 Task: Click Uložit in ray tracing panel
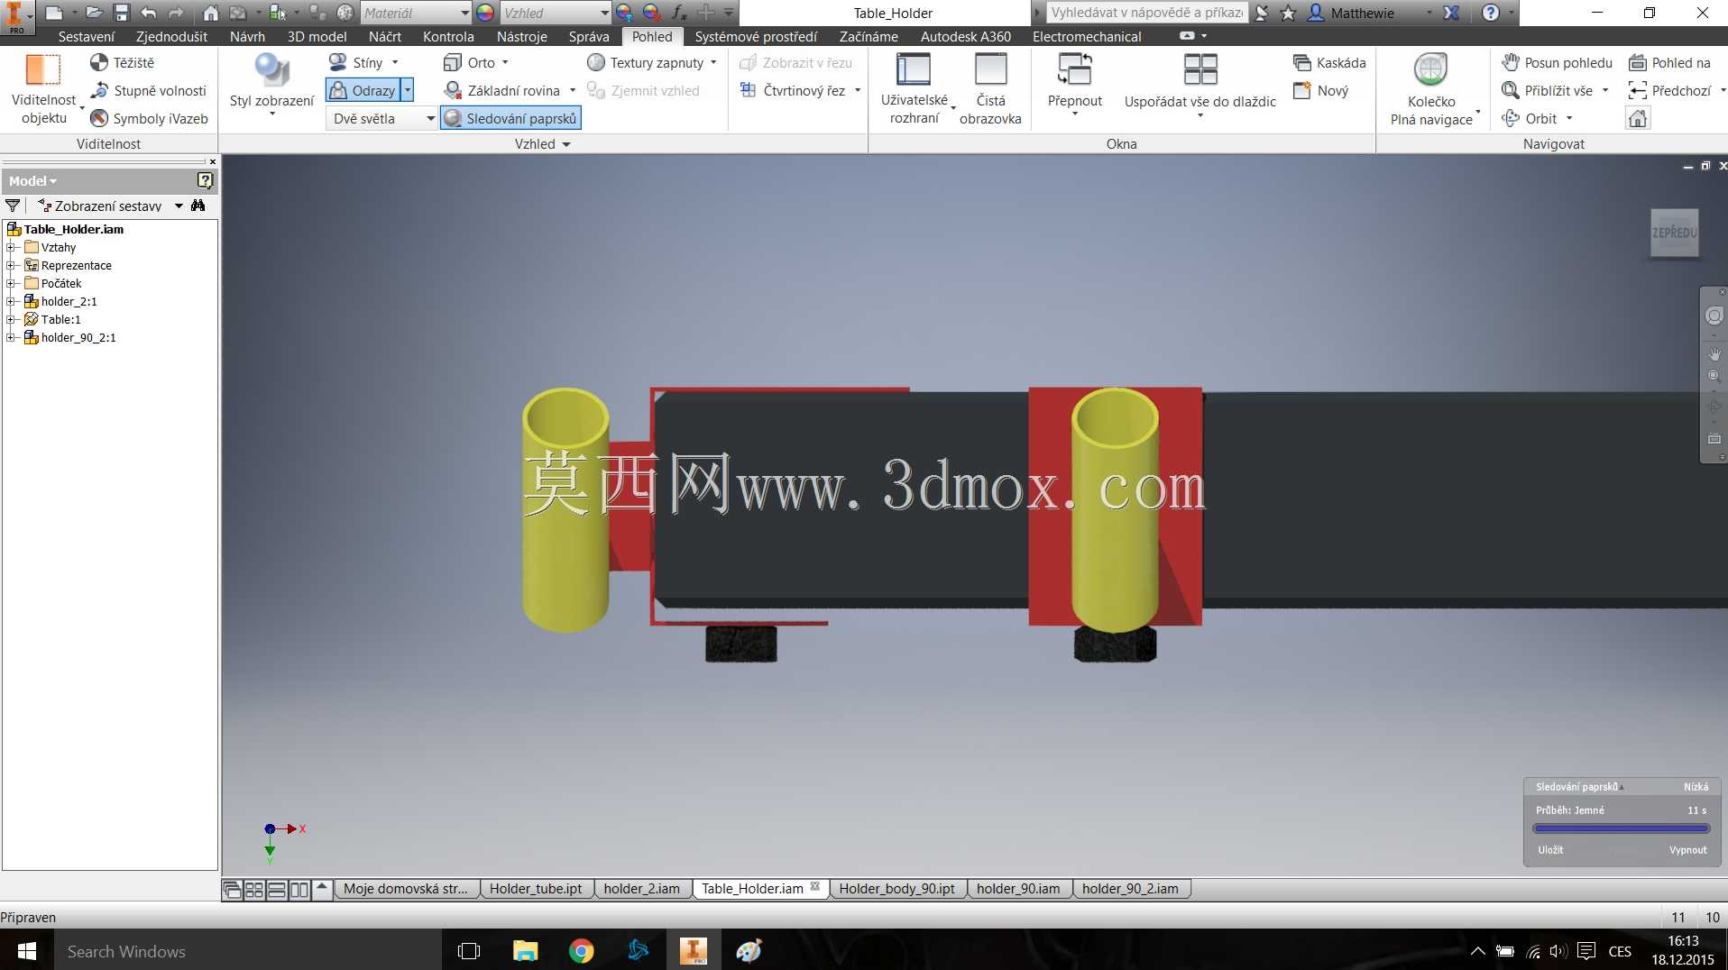[x=1550, y=850]
